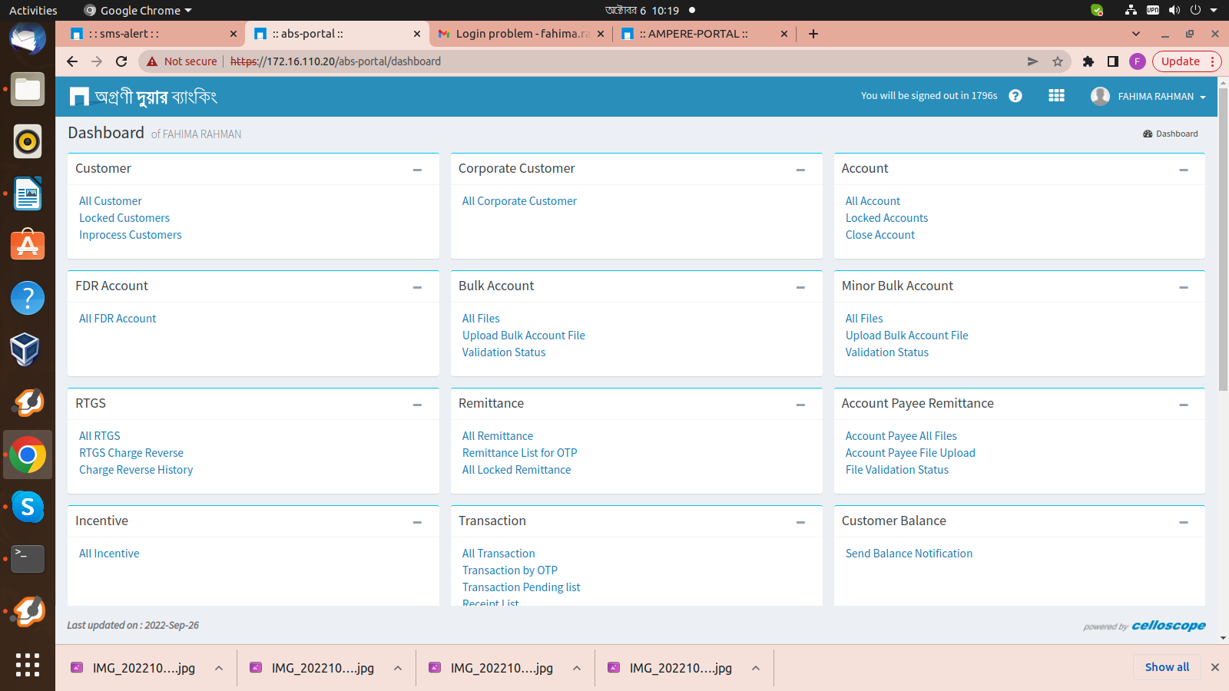1229x691 pixels.
Task: Collapse the Transaction panel
Action: pos(800,522)
